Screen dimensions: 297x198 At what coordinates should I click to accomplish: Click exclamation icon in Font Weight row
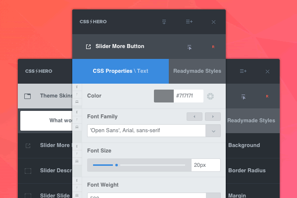pos(77,188)
